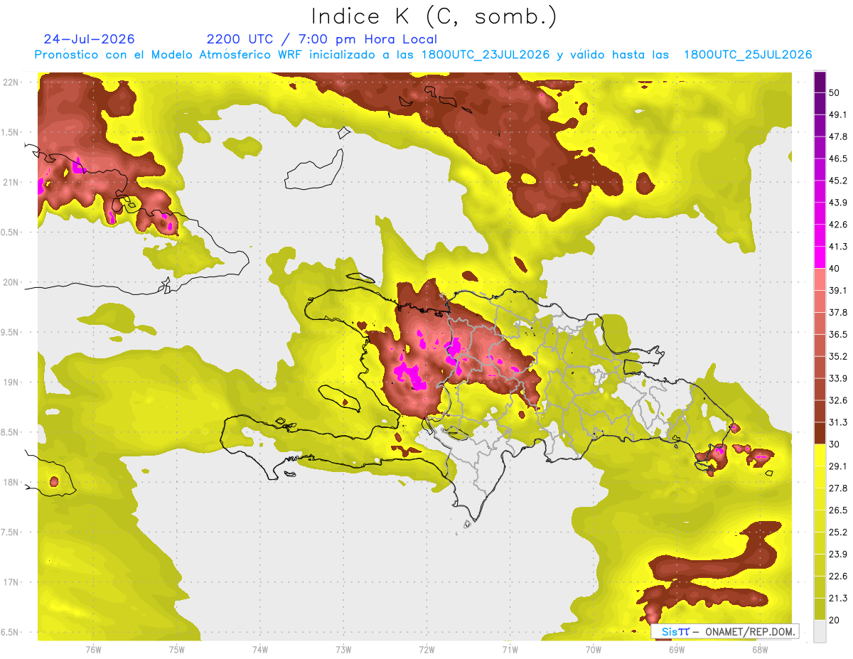This screenshot has width=853, height=659.
Task: Click the dark purple colorbar segment above 50
Action: pos(820,82)
